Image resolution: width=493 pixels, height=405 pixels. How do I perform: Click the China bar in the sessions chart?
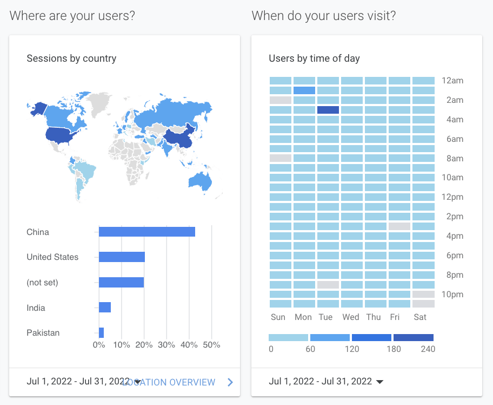(147, 232)
